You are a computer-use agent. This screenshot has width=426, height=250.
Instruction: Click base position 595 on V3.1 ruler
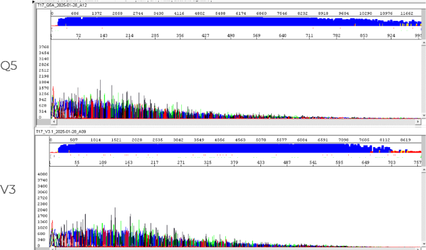(x=339, y=163)
